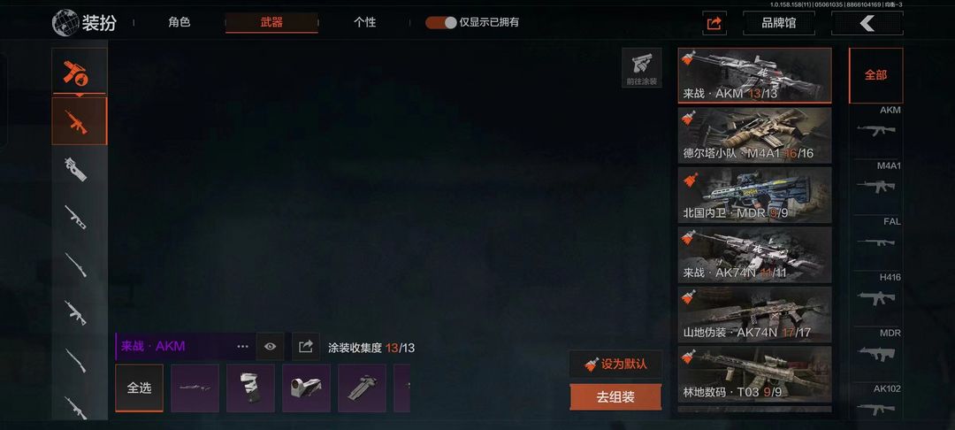Select the P90 submachine gun category icon
This screenshot has width=955, height=430.
[x=76, y=169]
